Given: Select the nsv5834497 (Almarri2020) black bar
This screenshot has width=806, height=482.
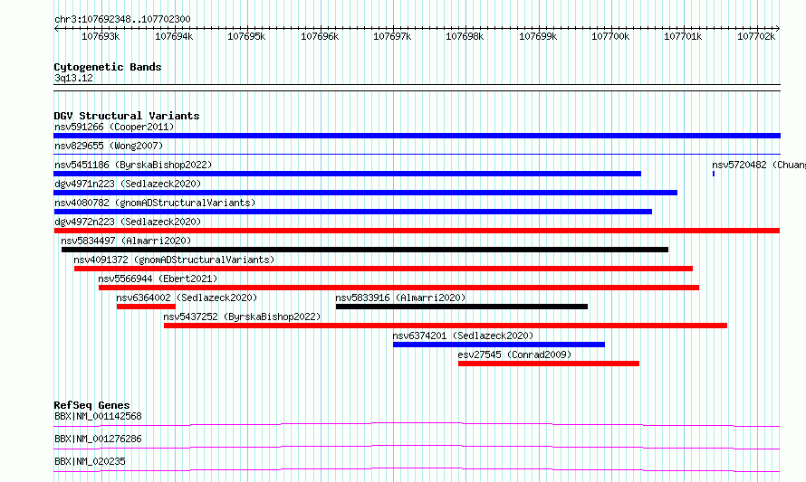Looking at the screenshot, I should click(365, 250).
